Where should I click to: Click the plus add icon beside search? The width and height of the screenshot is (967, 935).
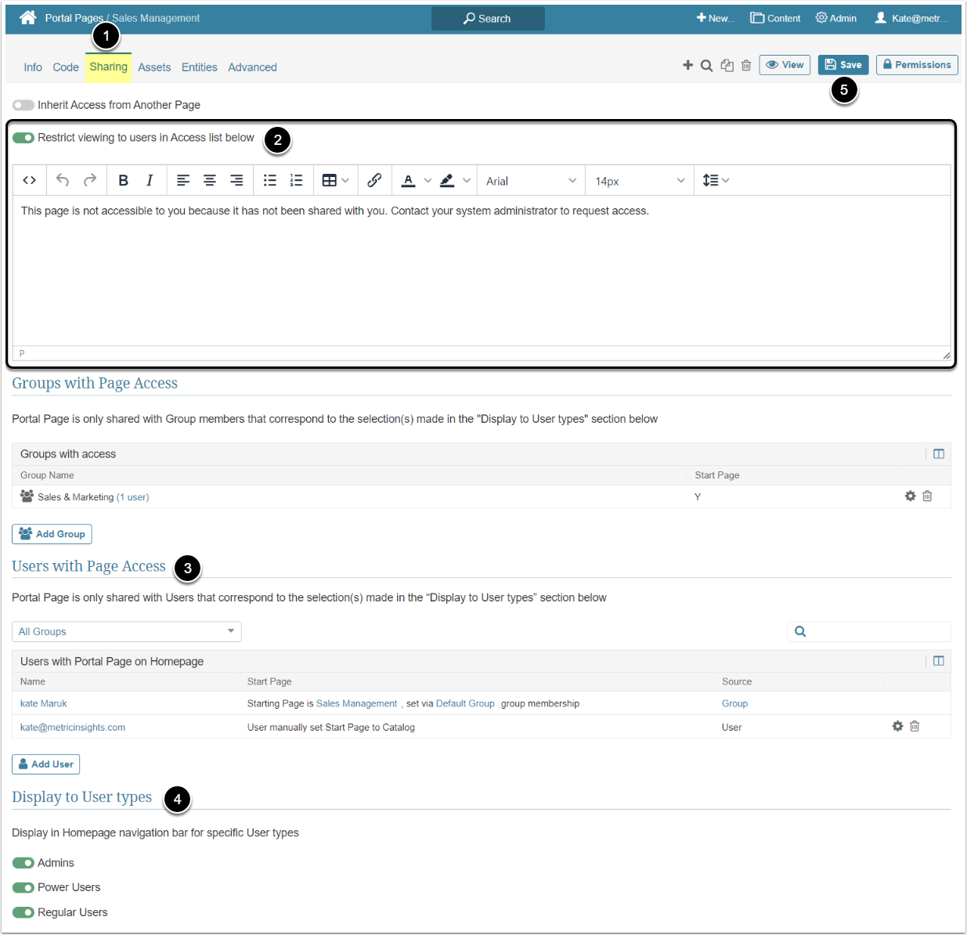point(687,65)
